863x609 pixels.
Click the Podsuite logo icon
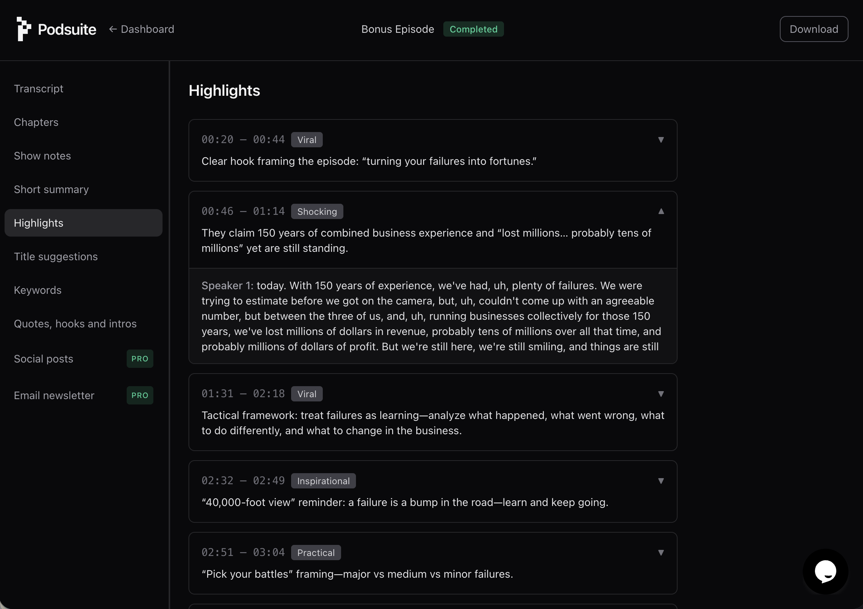tap(24, 29)
